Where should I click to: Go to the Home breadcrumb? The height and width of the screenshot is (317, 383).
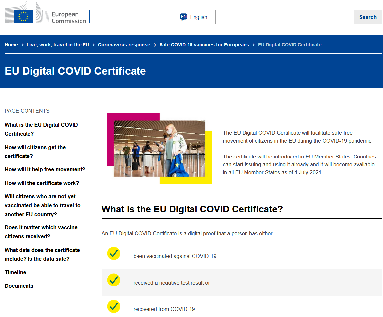pyautogui.click(x=11, y=45)
